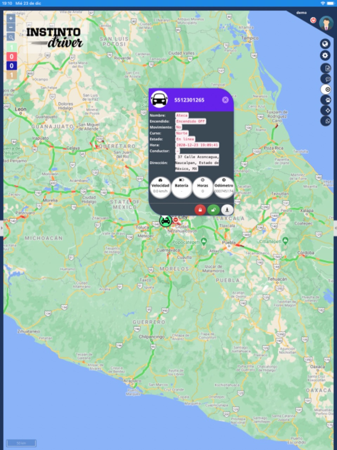
Task: Click timestamp '2020-12-23 19:09:41'
Action: [x=197, y=145]
